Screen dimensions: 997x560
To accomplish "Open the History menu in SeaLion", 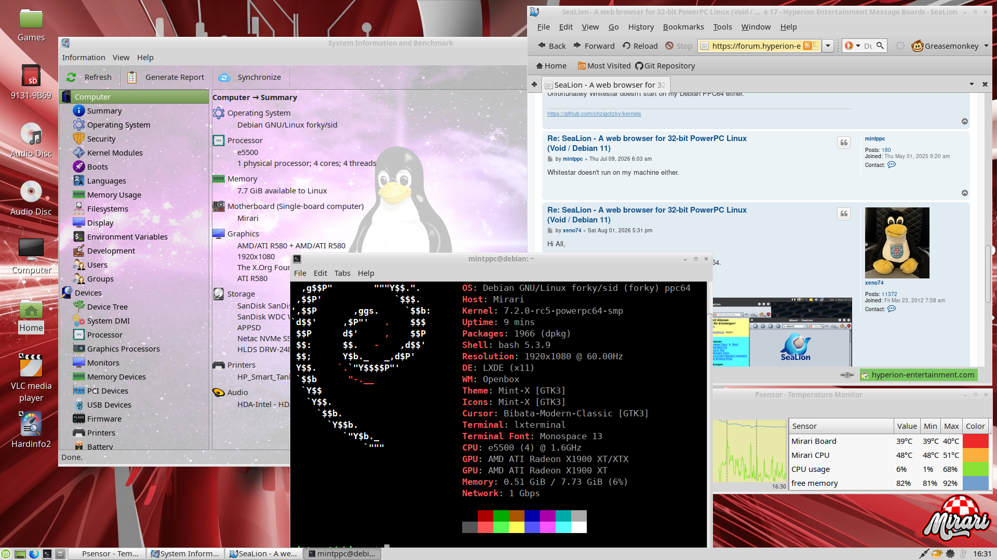I will coord(641,27).
